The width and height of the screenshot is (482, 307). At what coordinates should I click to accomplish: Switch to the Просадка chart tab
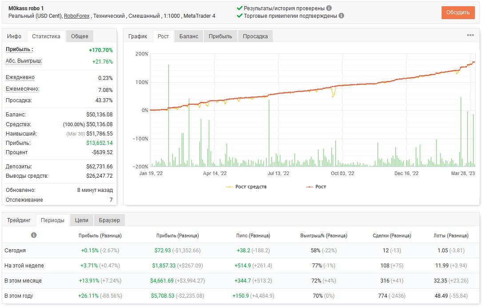coord(255,36)
